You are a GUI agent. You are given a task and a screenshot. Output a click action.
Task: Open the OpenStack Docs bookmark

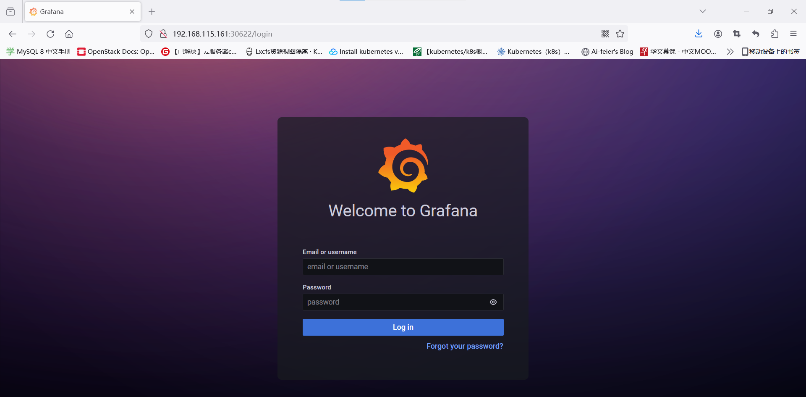coord(116,52)
